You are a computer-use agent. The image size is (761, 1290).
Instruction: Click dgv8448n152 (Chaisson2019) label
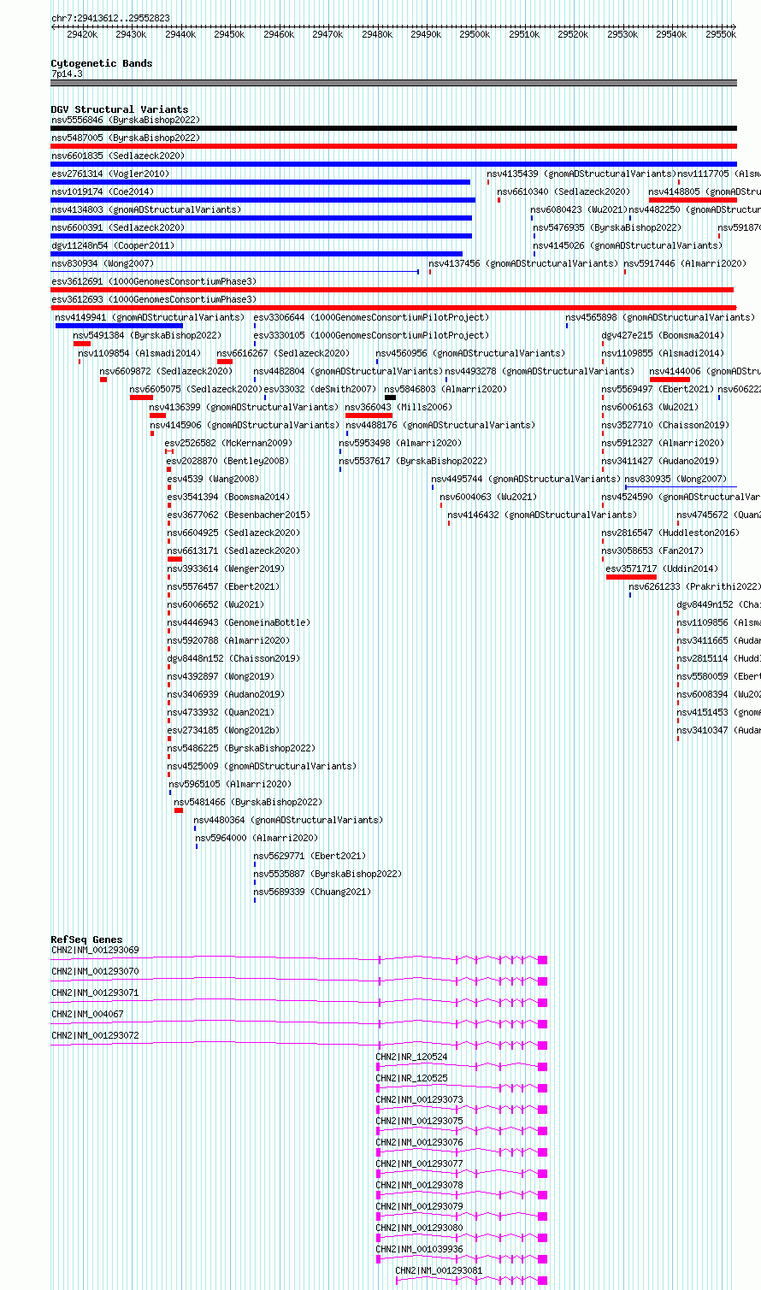(x=233, y=658)
